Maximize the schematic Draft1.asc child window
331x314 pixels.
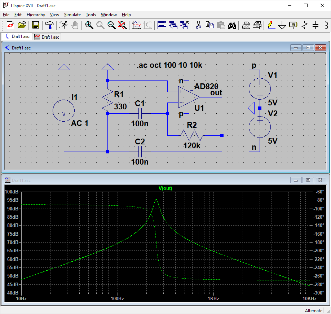(x=308, y=48)
